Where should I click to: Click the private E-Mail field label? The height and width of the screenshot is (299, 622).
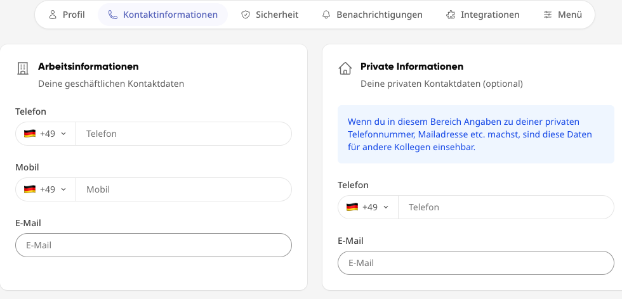click(x=350, y=241)
